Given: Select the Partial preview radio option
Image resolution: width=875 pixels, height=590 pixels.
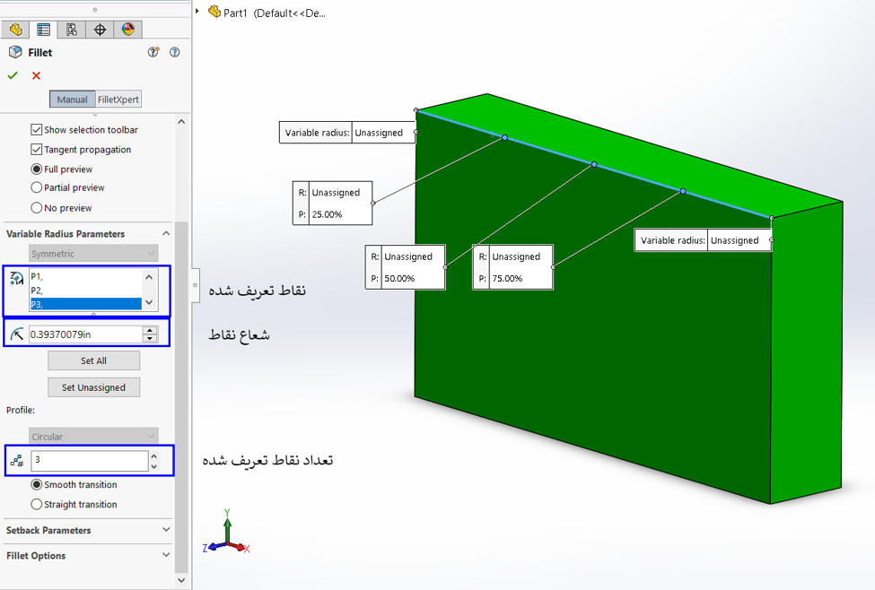Looking at the screenshot, I should (x=37, y=188).
